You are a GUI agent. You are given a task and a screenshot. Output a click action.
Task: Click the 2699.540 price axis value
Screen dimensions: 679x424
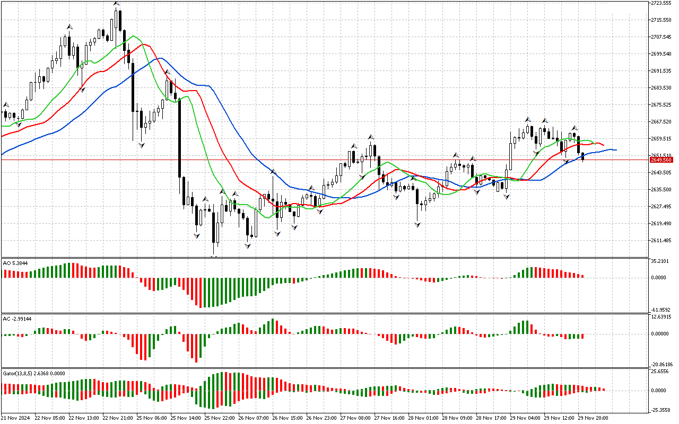(661, 54)
